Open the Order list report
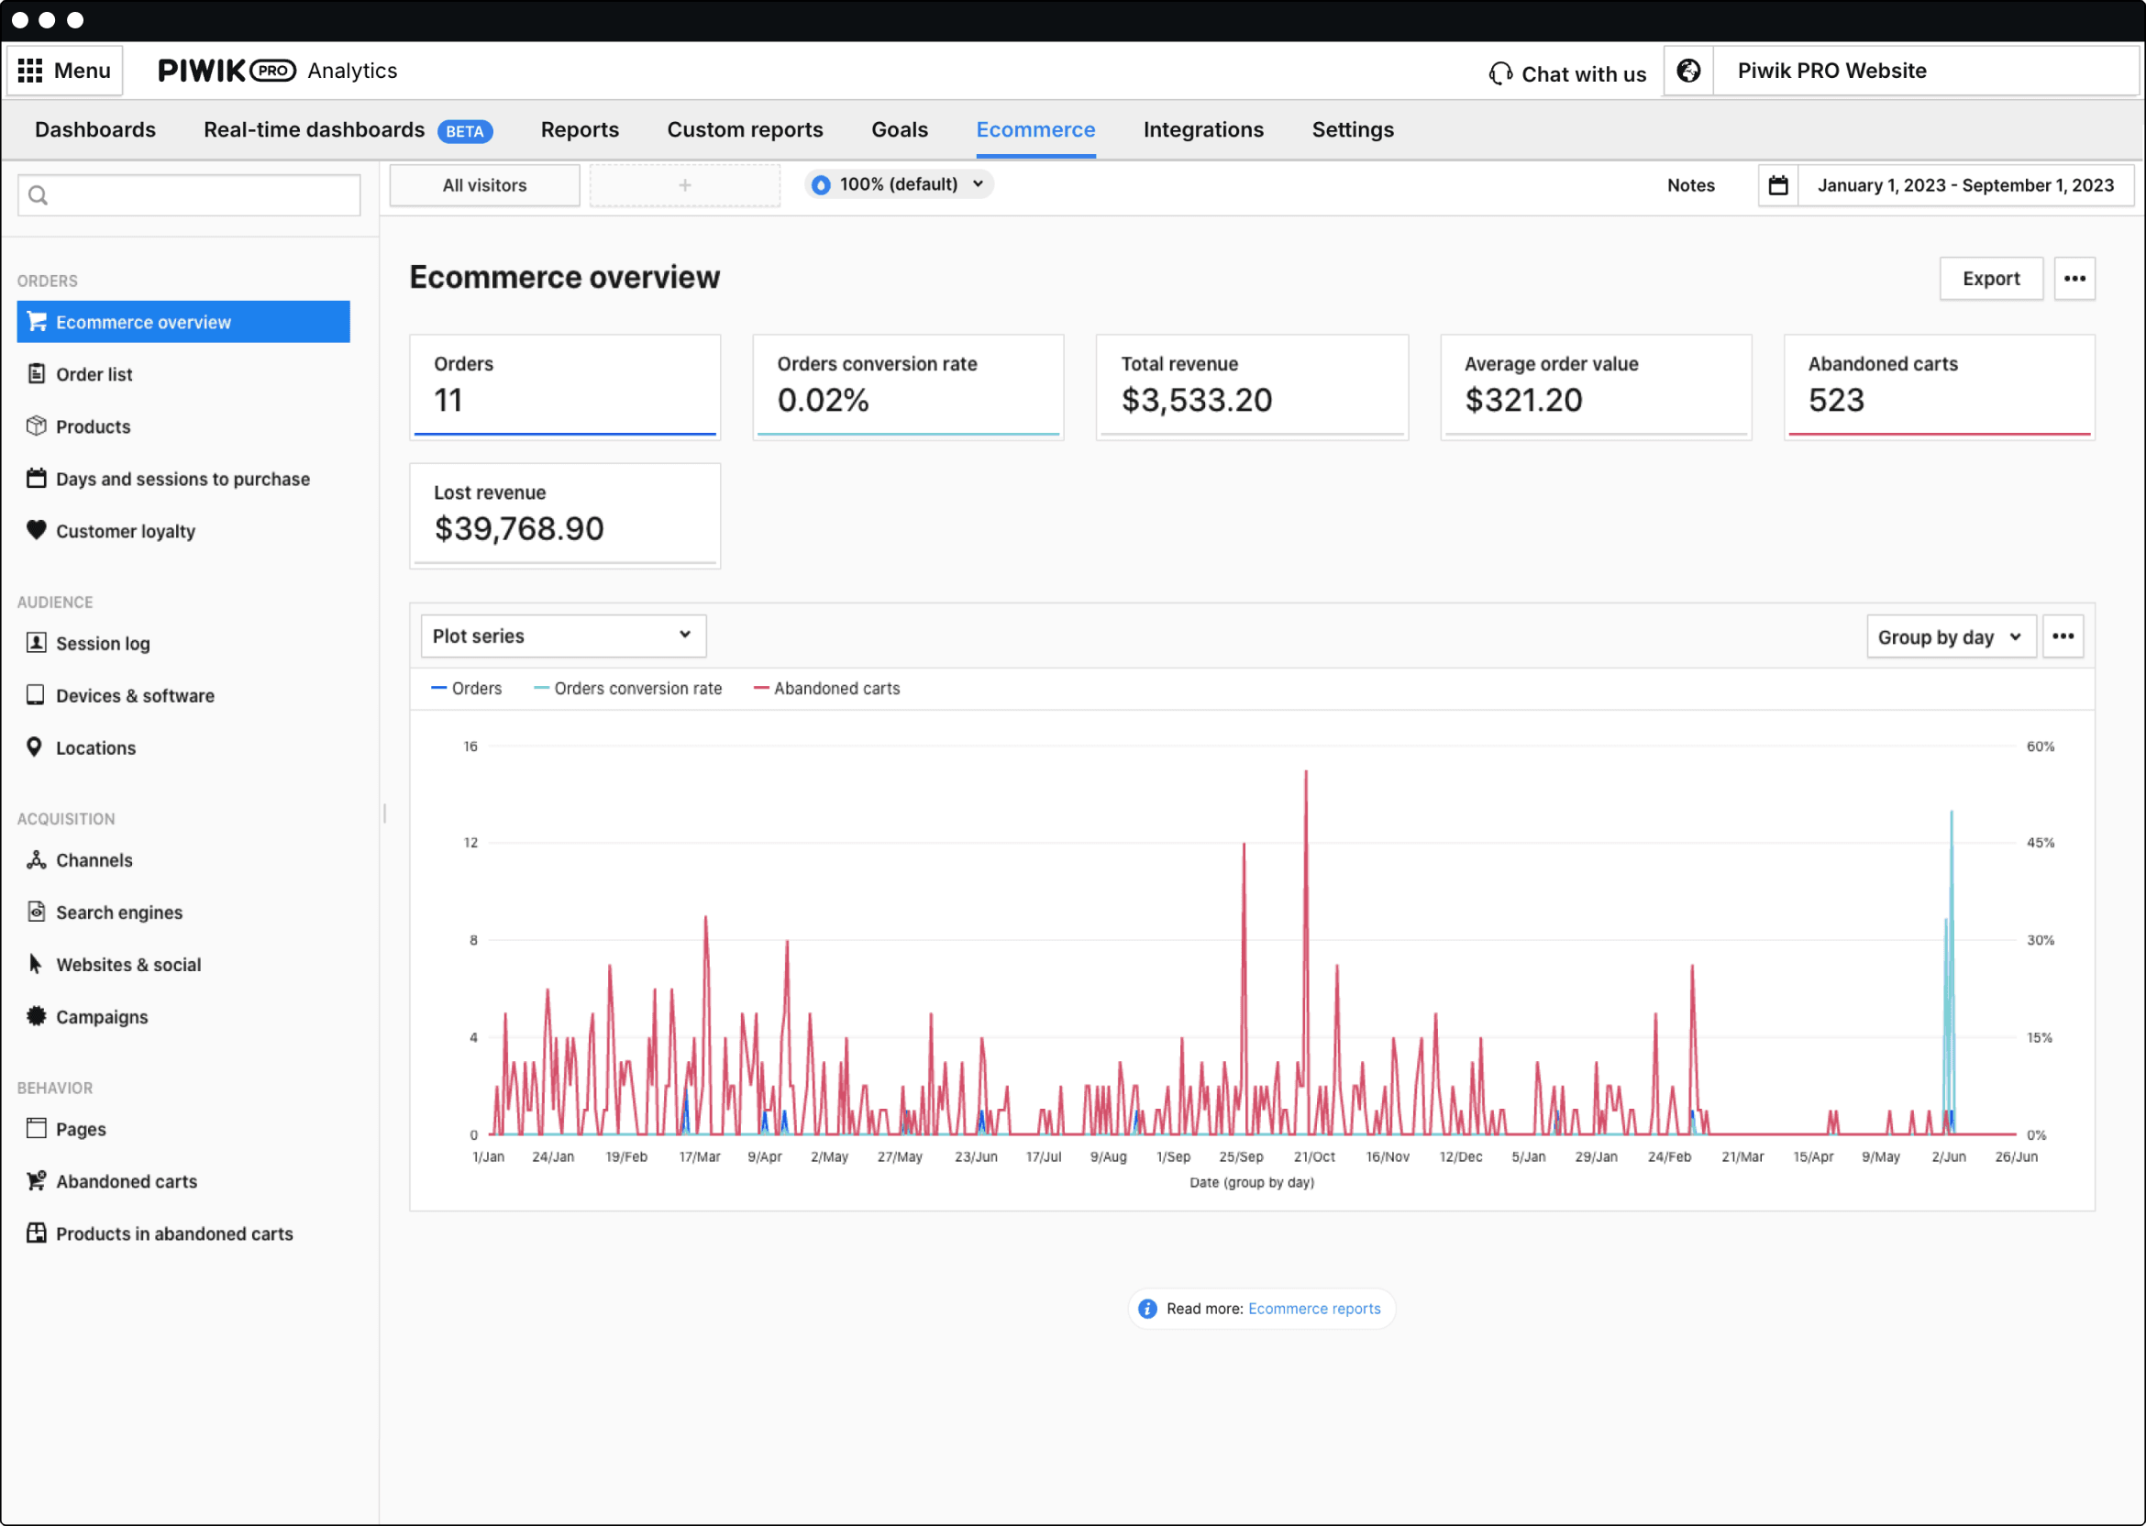This screenshot has height=1526, width=2146. pyautogui.click(x=93, y=373)
